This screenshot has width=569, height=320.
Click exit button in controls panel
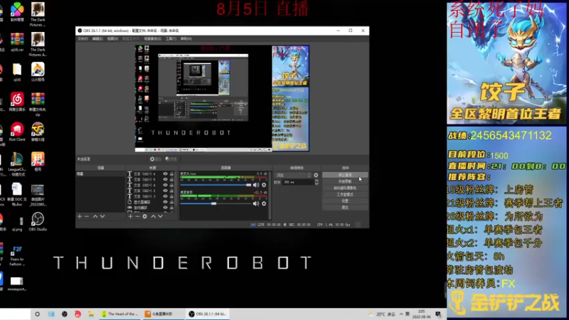click(345, 207)
